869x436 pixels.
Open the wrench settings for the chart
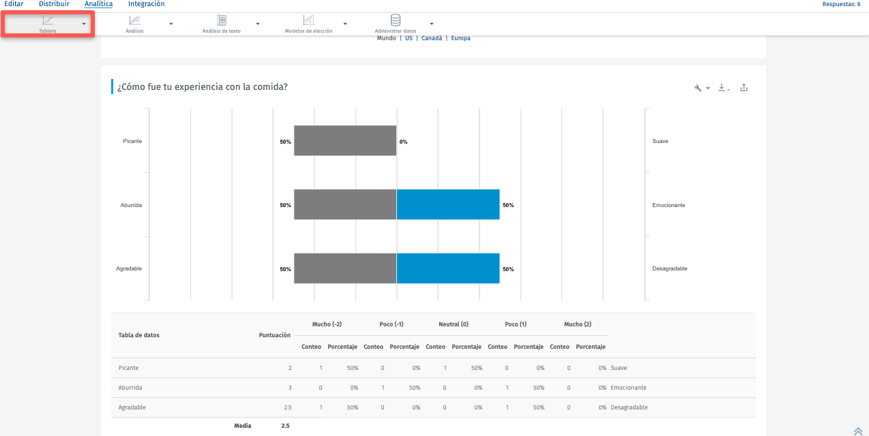(698, 88)
